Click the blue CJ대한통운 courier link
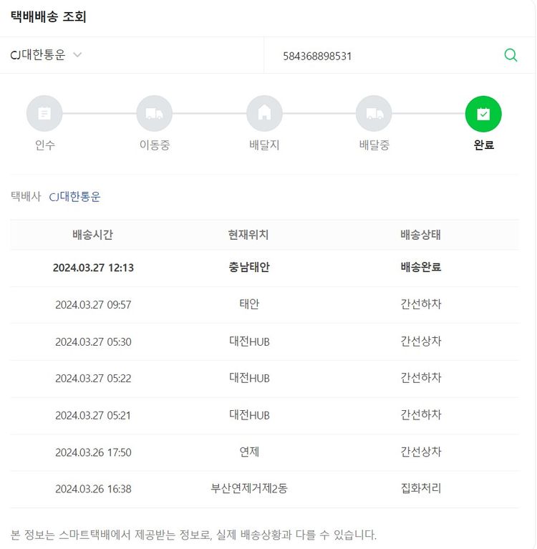 coord(74,196)
